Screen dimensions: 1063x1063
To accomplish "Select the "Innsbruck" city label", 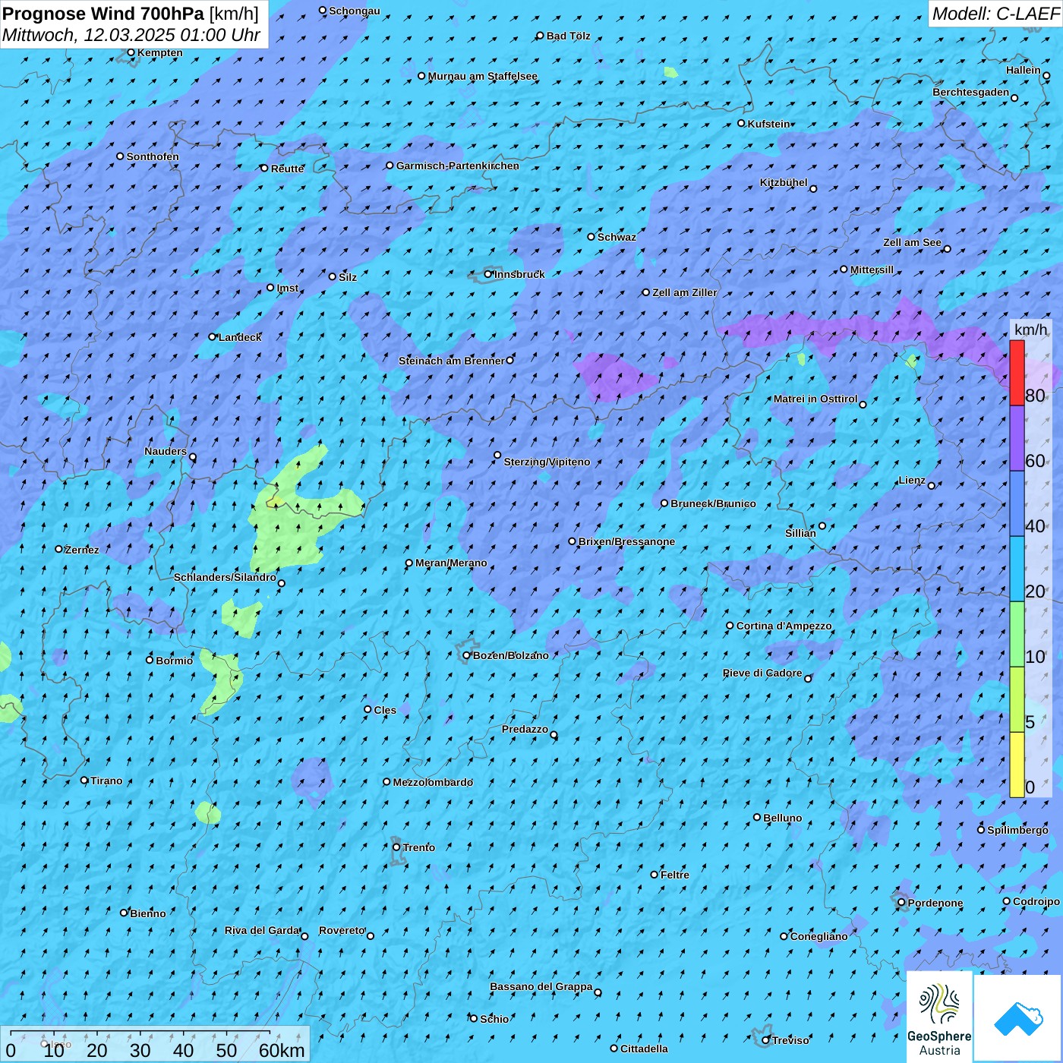I will point(519,274).
